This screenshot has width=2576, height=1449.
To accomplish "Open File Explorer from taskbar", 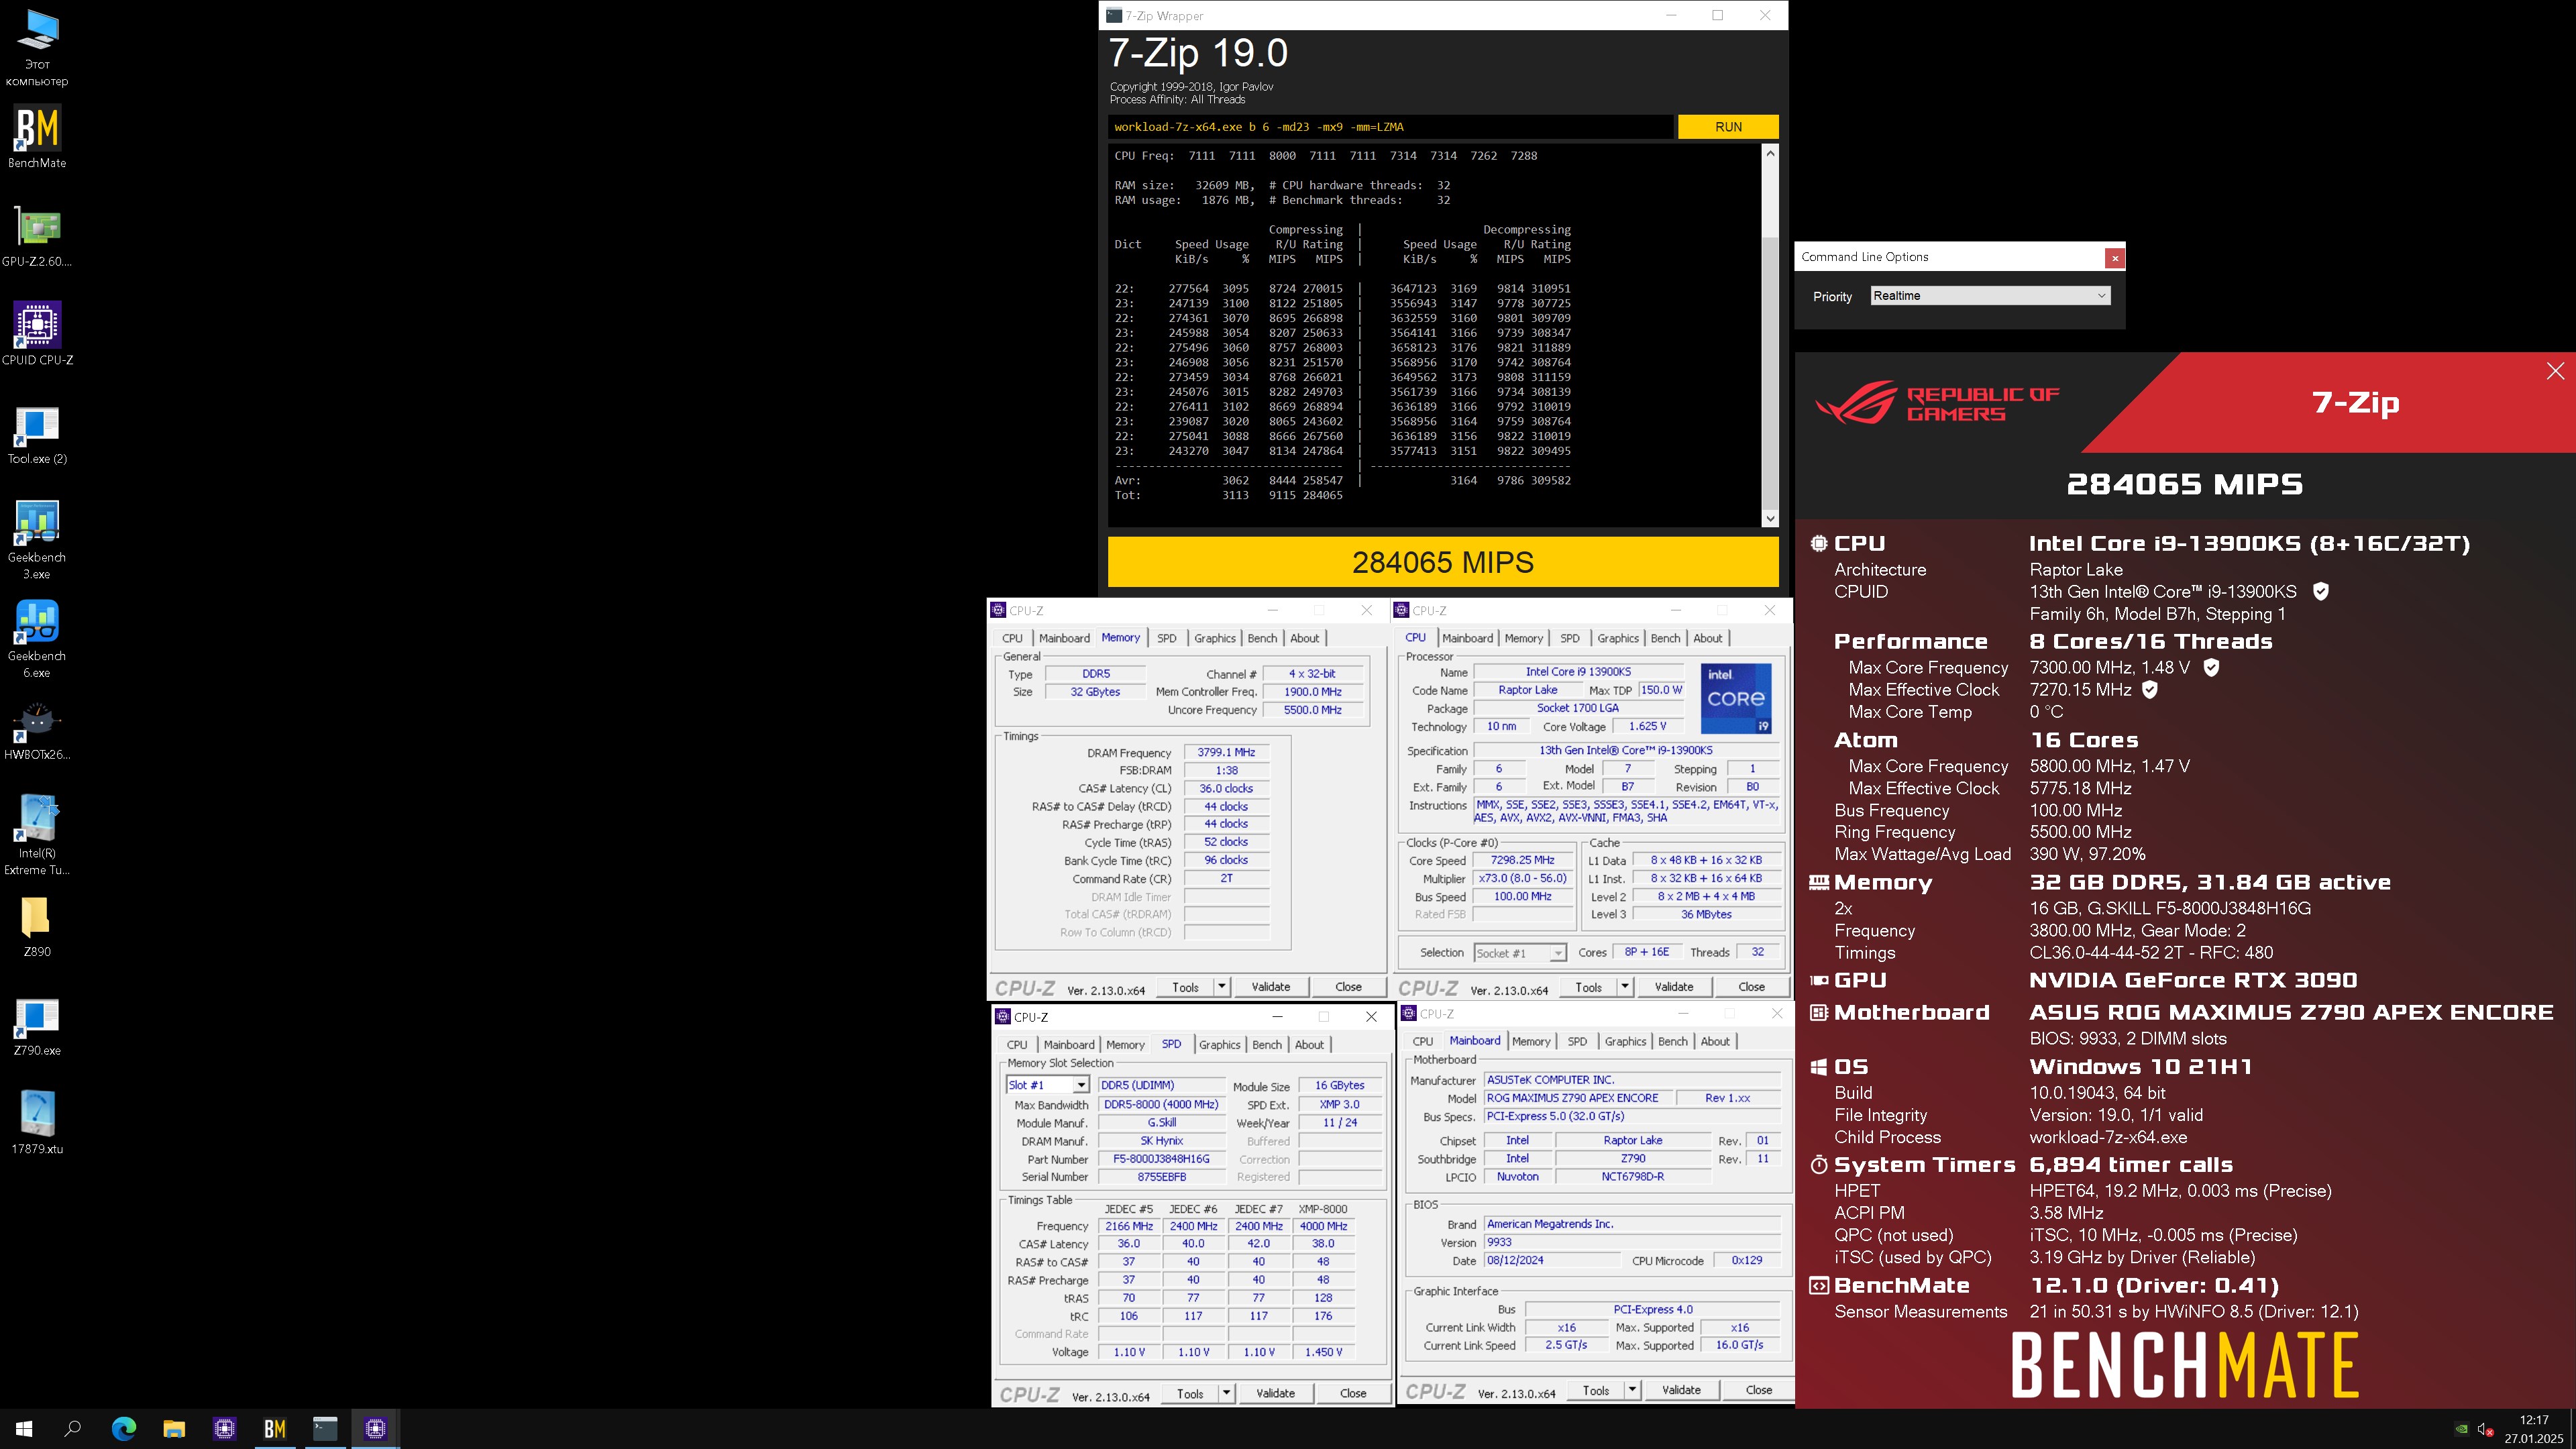I will coord(174,1429).
